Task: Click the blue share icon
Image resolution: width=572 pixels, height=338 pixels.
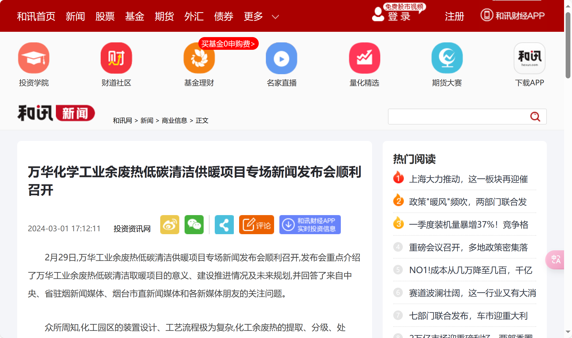Action: point(224,225)
